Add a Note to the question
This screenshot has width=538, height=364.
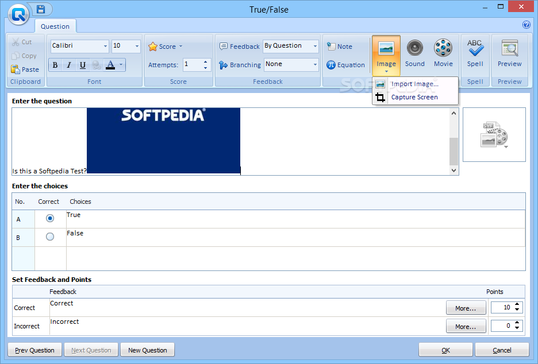[x=339, y=47]
